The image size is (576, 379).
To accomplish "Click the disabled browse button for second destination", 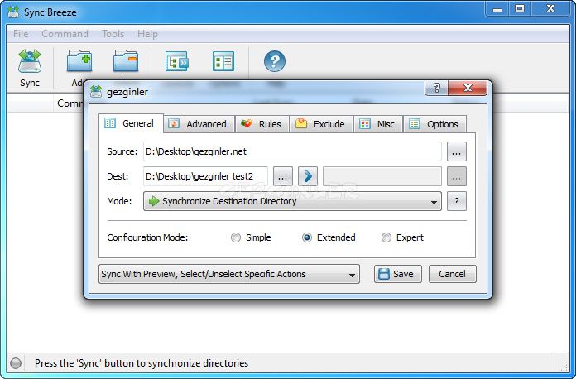I will tap(457, 176).
